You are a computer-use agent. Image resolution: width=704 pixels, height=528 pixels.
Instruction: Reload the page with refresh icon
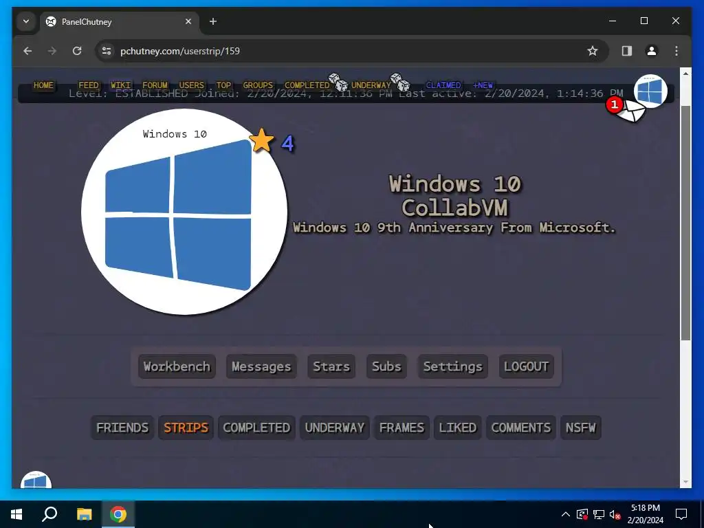(77, 51)
